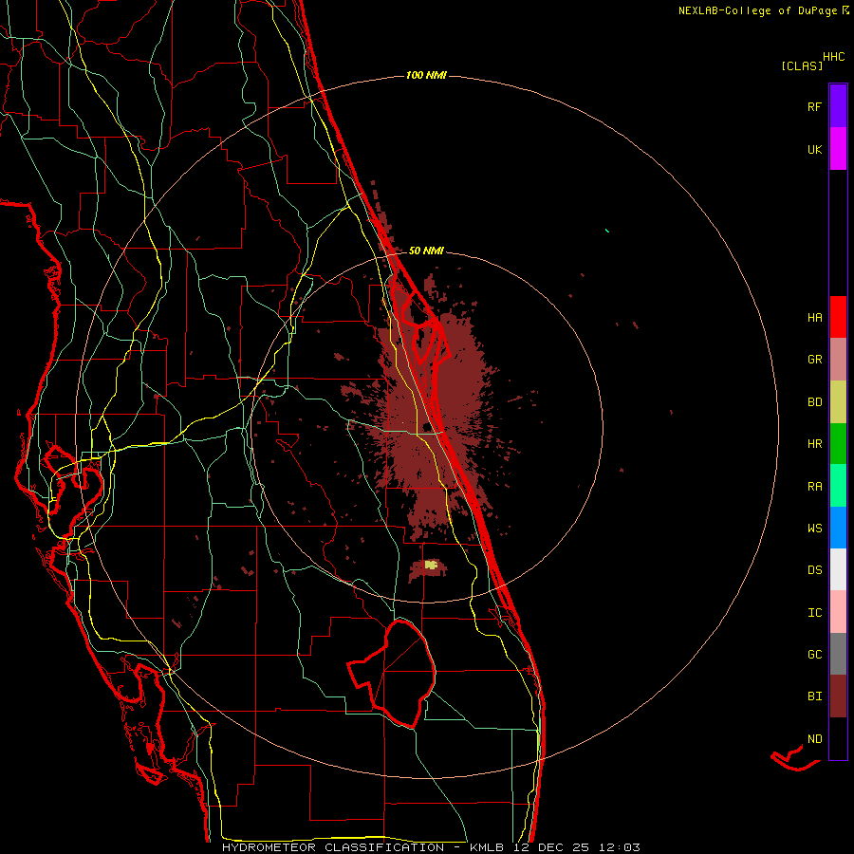Click the GC legend label
The image size is (854, 854).
pyautogui.click(x=814, y=655)
